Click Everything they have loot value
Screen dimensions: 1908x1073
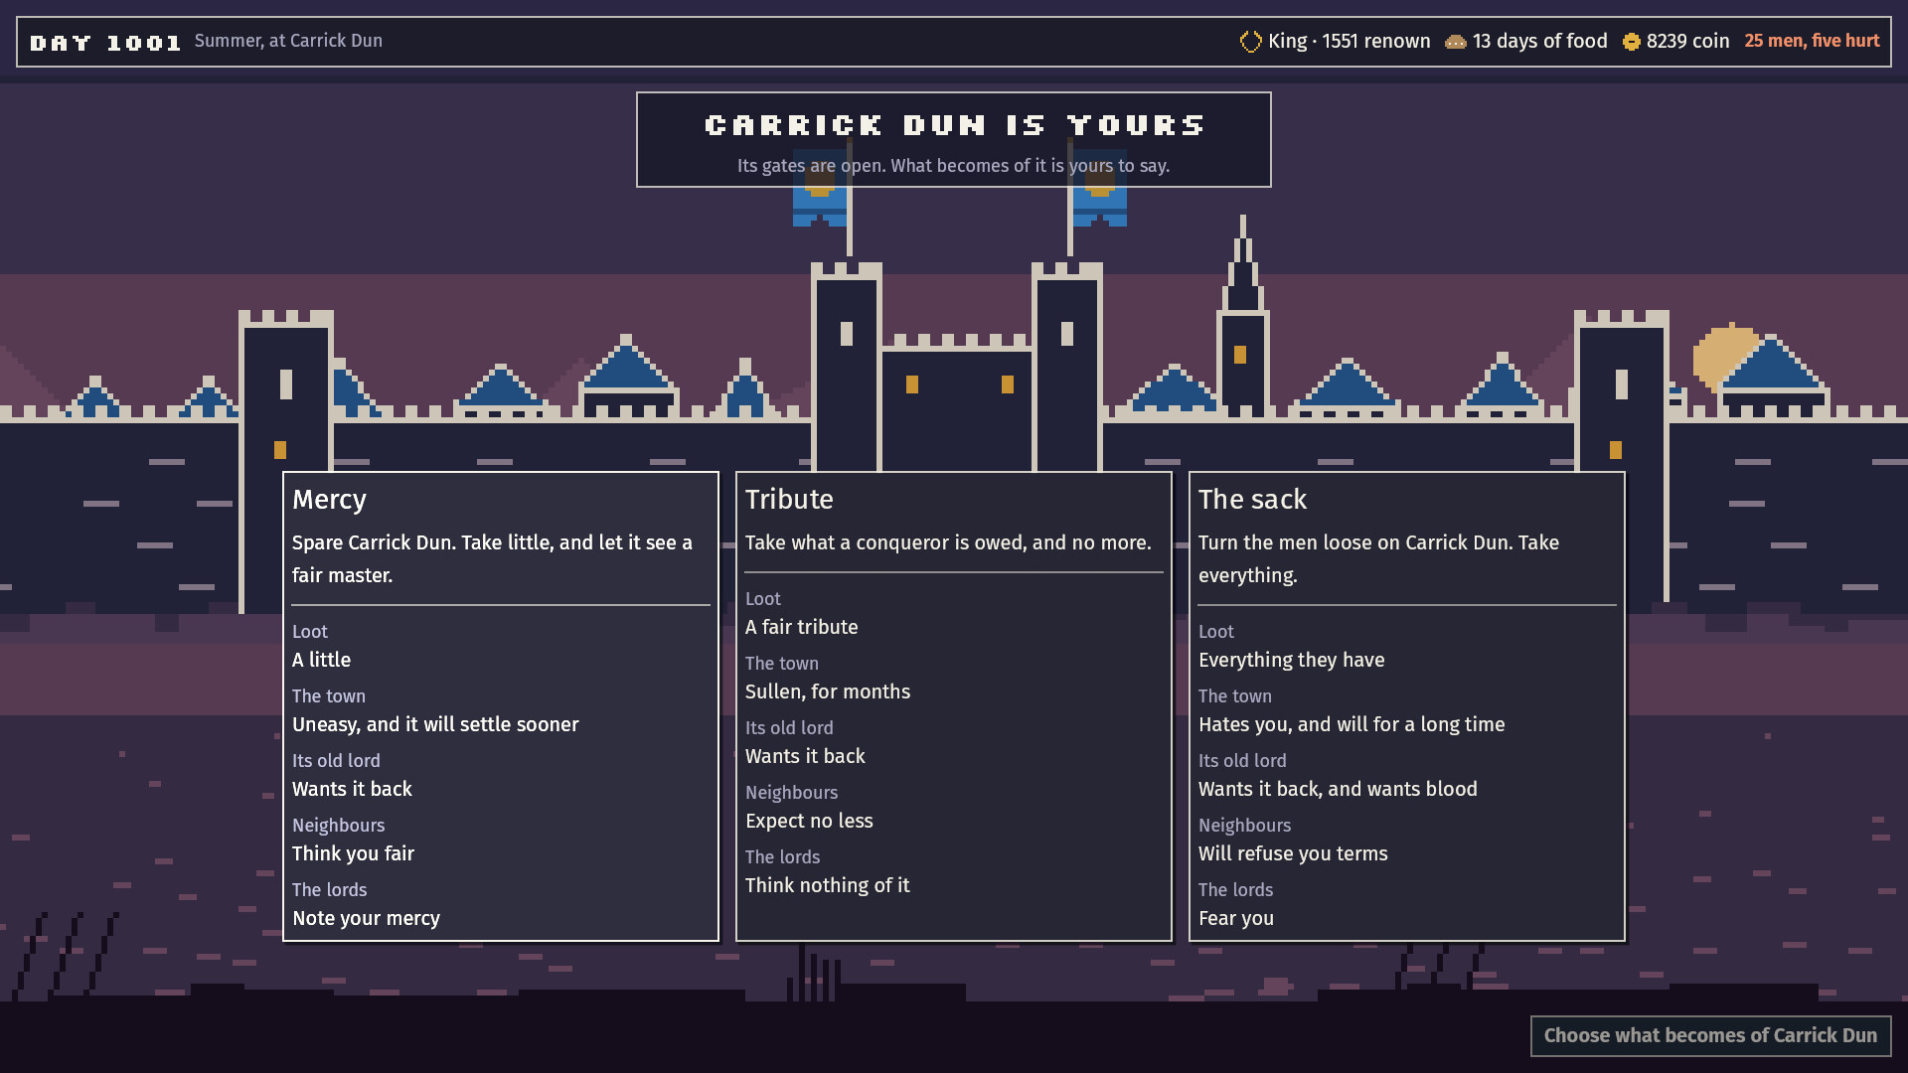click(1291, 660)
